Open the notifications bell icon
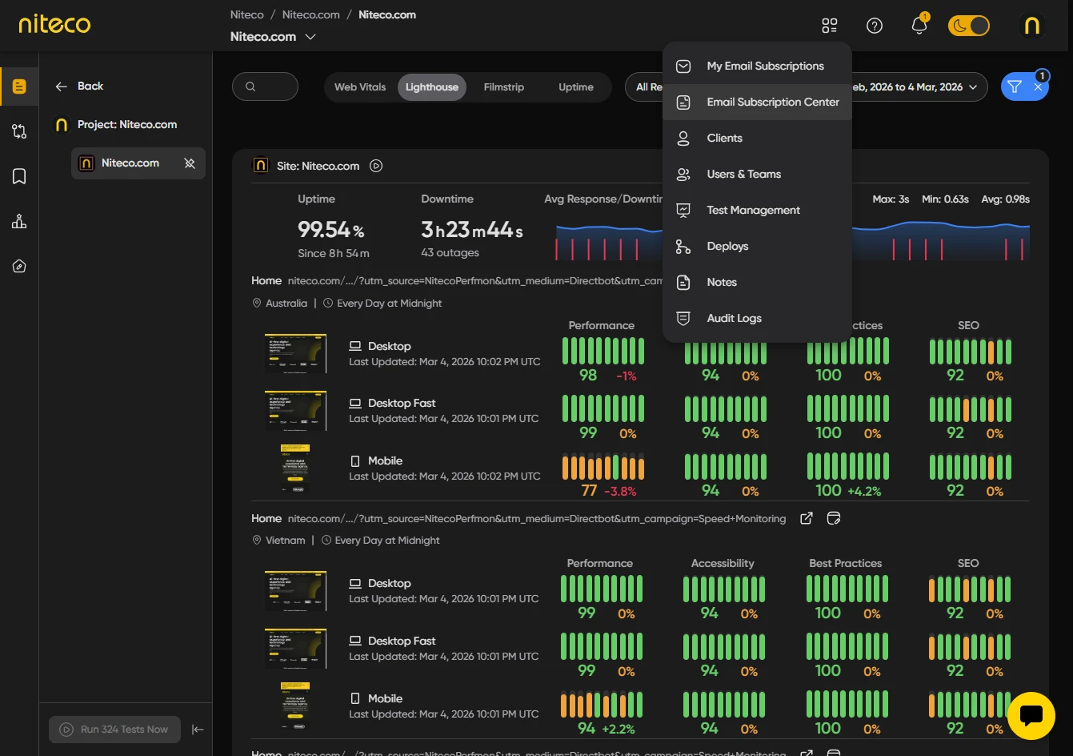This screenshot has width=1073, height=756. [919, 26]
